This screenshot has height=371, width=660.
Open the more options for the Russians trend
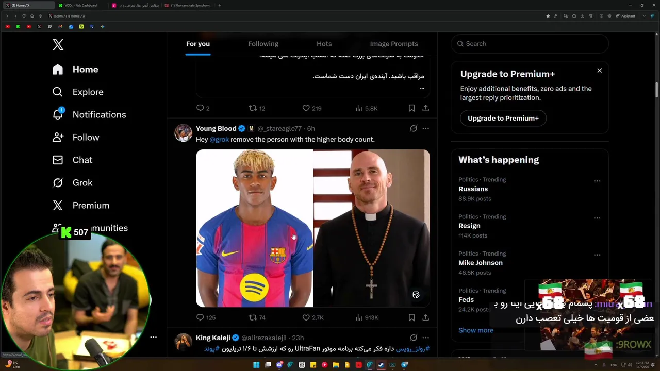pyautogui.click(x=597, y=181)
